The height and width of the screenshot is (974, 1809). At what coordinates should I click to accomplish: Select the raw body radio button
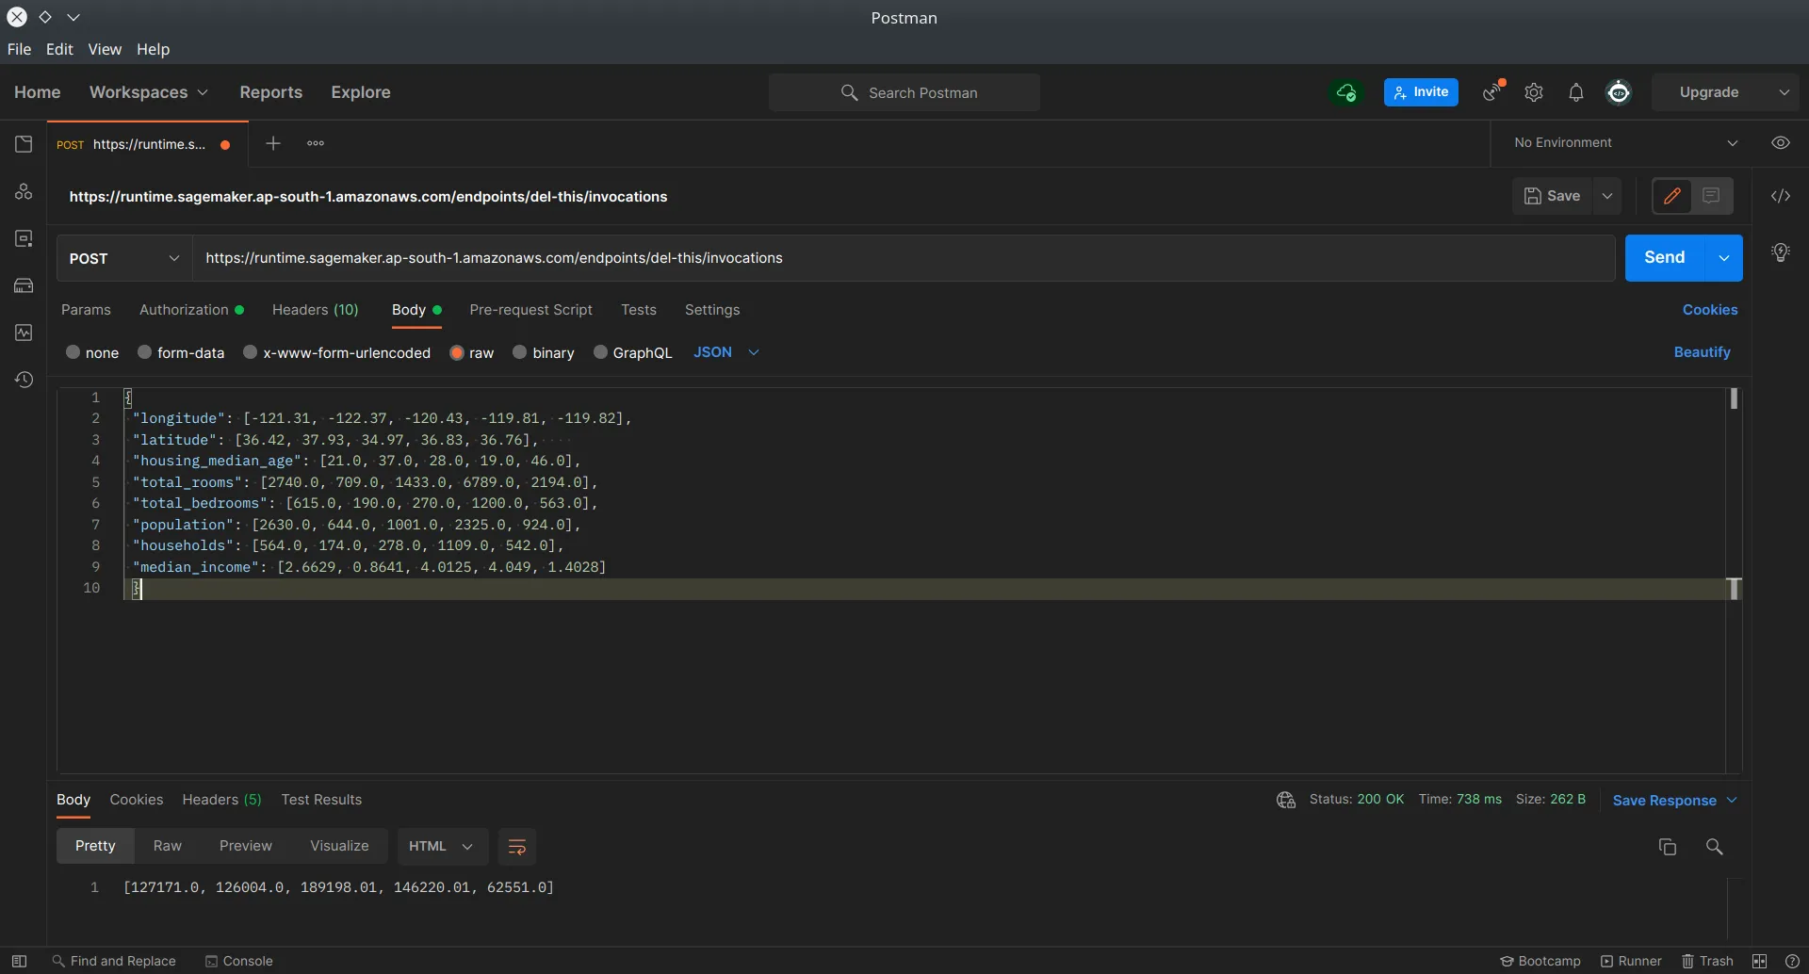[x=457, y=352]
